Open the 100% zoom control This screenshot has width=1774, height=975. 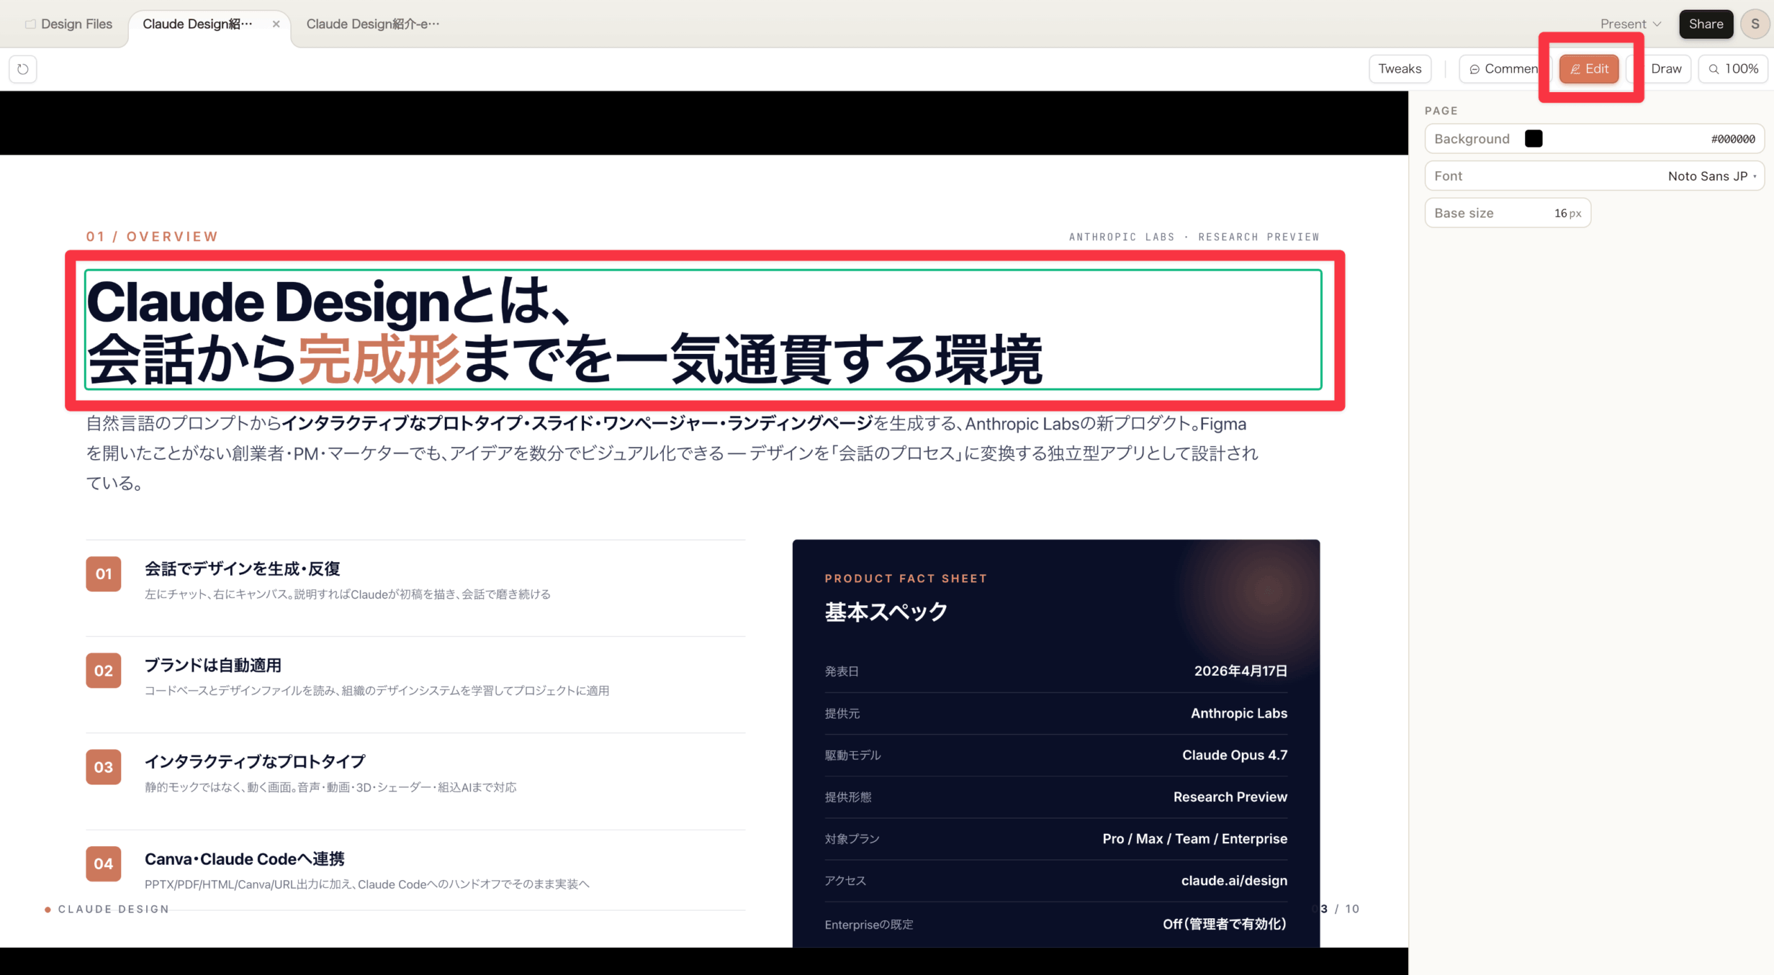[x=1732, y=69]
